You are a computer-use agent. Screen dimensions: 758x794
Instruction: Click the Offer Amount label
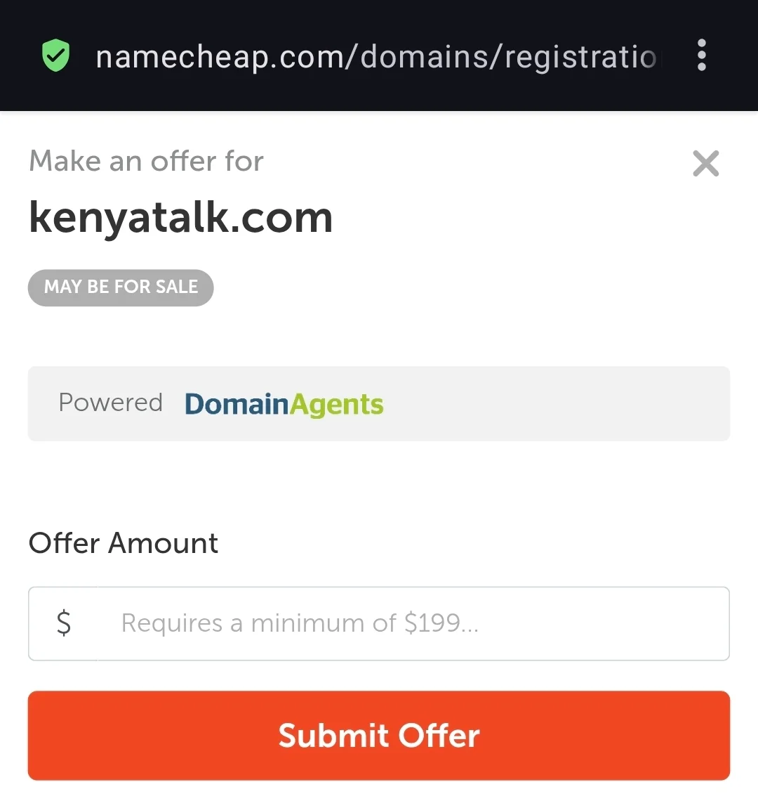point(123,543)
